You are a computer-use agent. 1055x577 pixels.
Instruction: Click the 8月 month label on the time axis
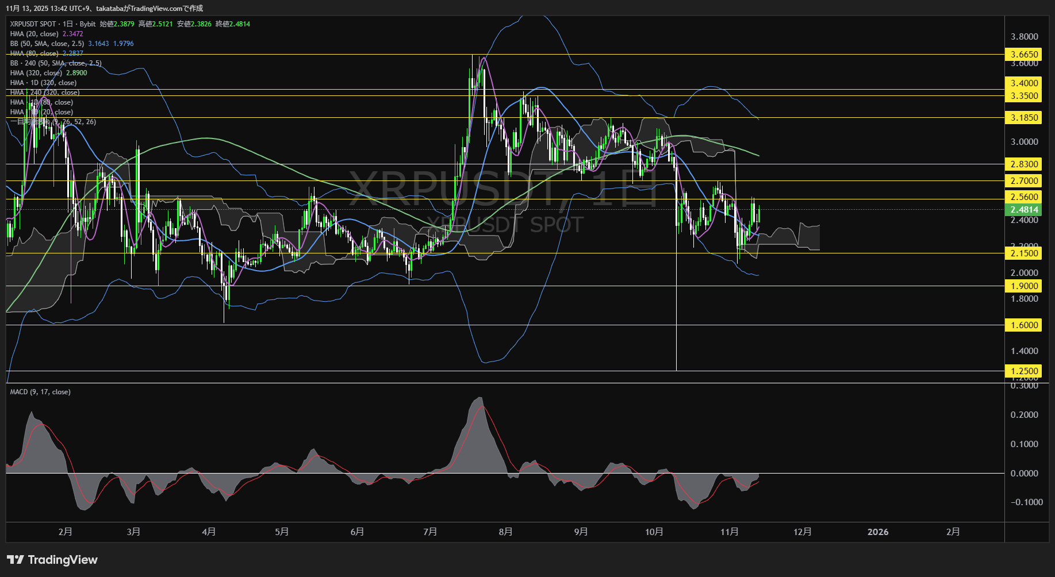(506, 532)
